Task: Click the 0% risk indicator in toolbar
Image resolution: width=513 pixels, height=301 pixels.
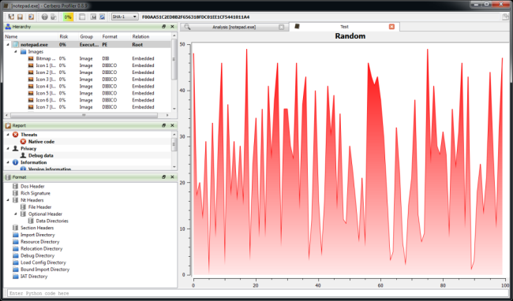Action: click(68, 17)
